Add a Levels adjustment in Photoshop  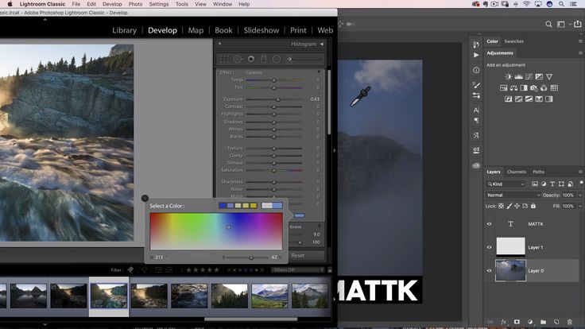(x=518, y=76)
